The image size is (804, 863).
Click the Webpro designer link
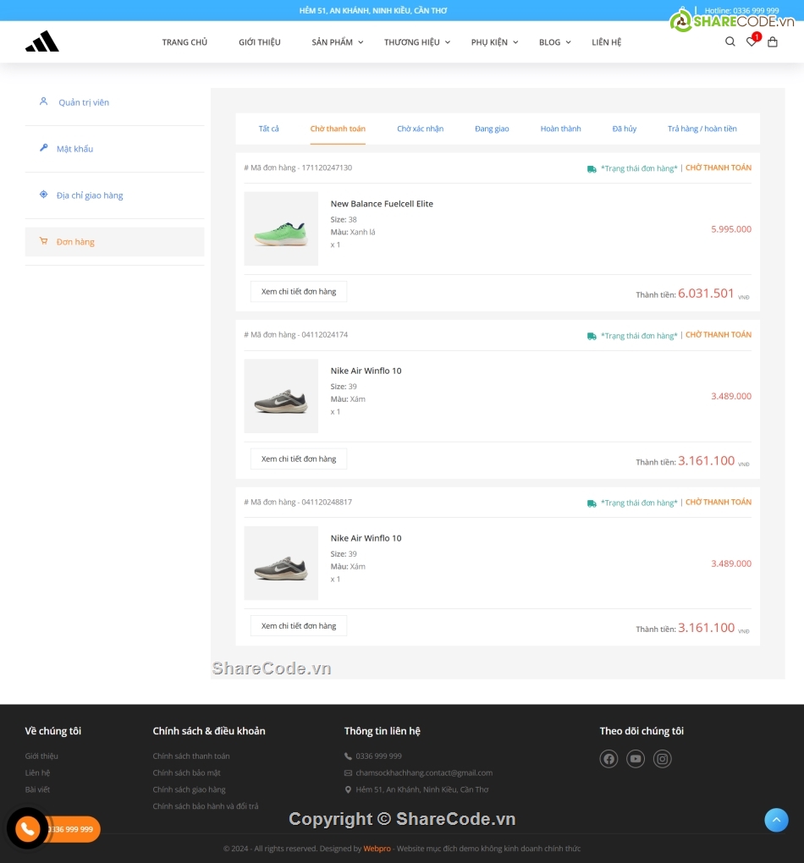coord(377,849)
